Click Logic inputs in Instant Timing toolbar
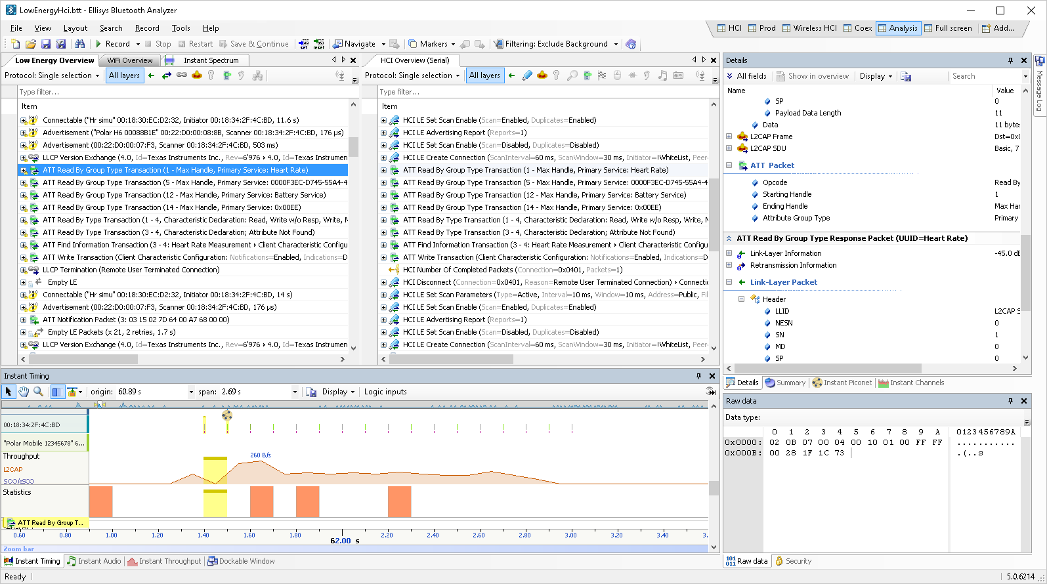Viewport: 1047px width, 584px height. 385,392
